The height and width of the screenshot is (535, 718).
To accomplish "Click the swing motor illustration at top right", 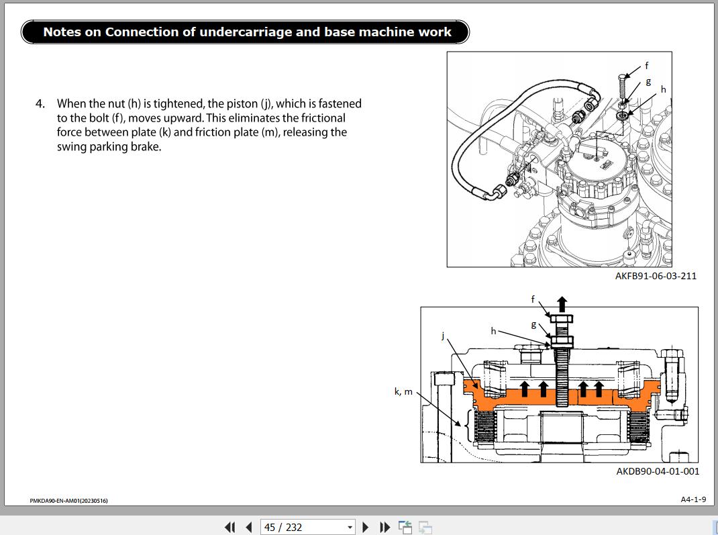I will coord(559,159).
